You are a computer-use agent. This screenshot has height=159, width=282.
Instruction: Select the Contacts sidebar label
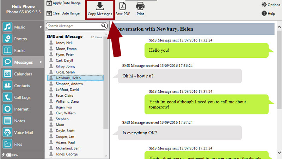[22, 86]
